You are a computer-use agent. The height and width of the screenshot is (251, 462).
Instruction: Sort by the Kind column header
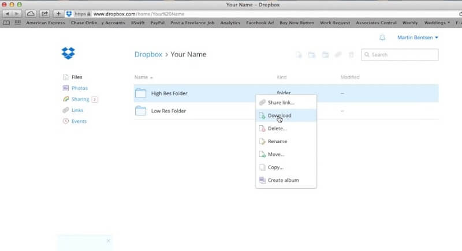282,77
